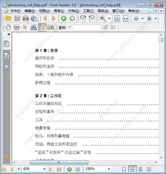Go to previous page with the yellow left arrow
The height and width of the screenshot is (174, 166).
click(45, 18)
